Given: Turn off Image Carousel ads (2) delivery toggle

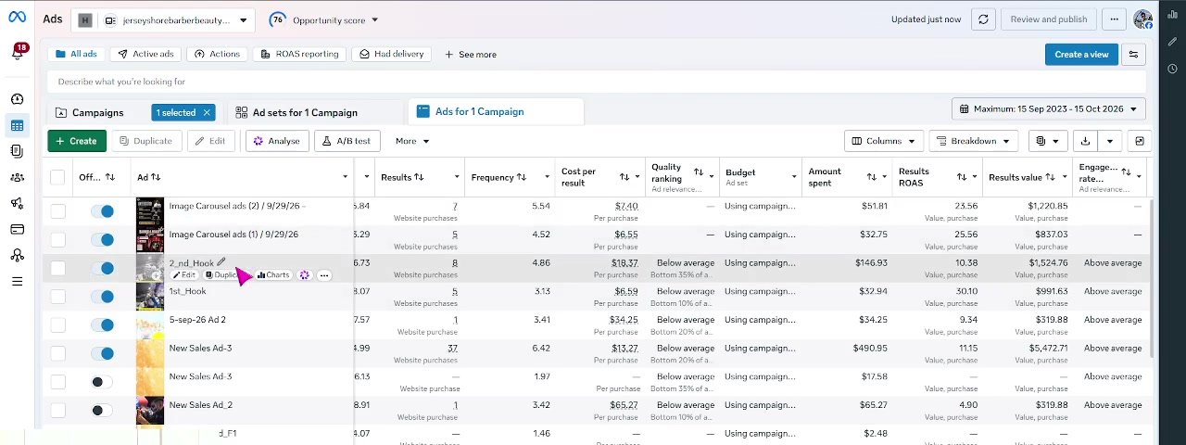Looking at the screenshot, I should pyautogui.click(x=102, y=211).
